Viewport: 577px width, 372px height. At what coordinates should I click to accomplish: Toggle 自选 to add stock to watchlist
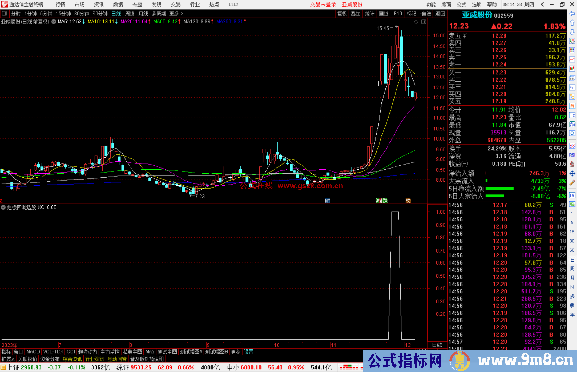[x=427, y=14]
